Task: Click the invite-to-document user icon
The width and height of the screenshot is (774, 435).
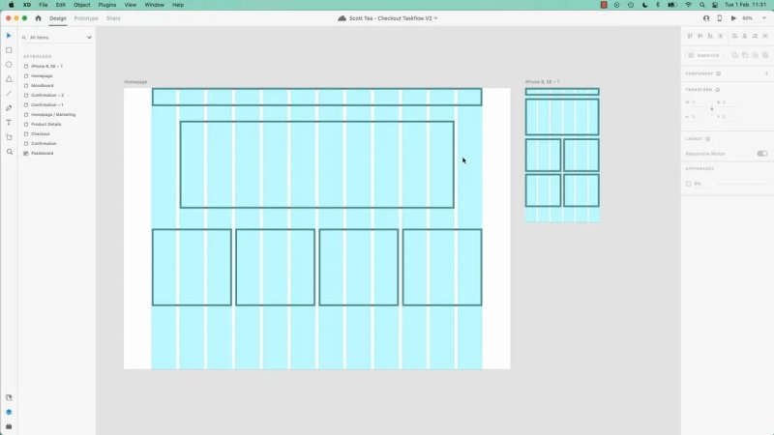Action: click(x=706, y=18)
